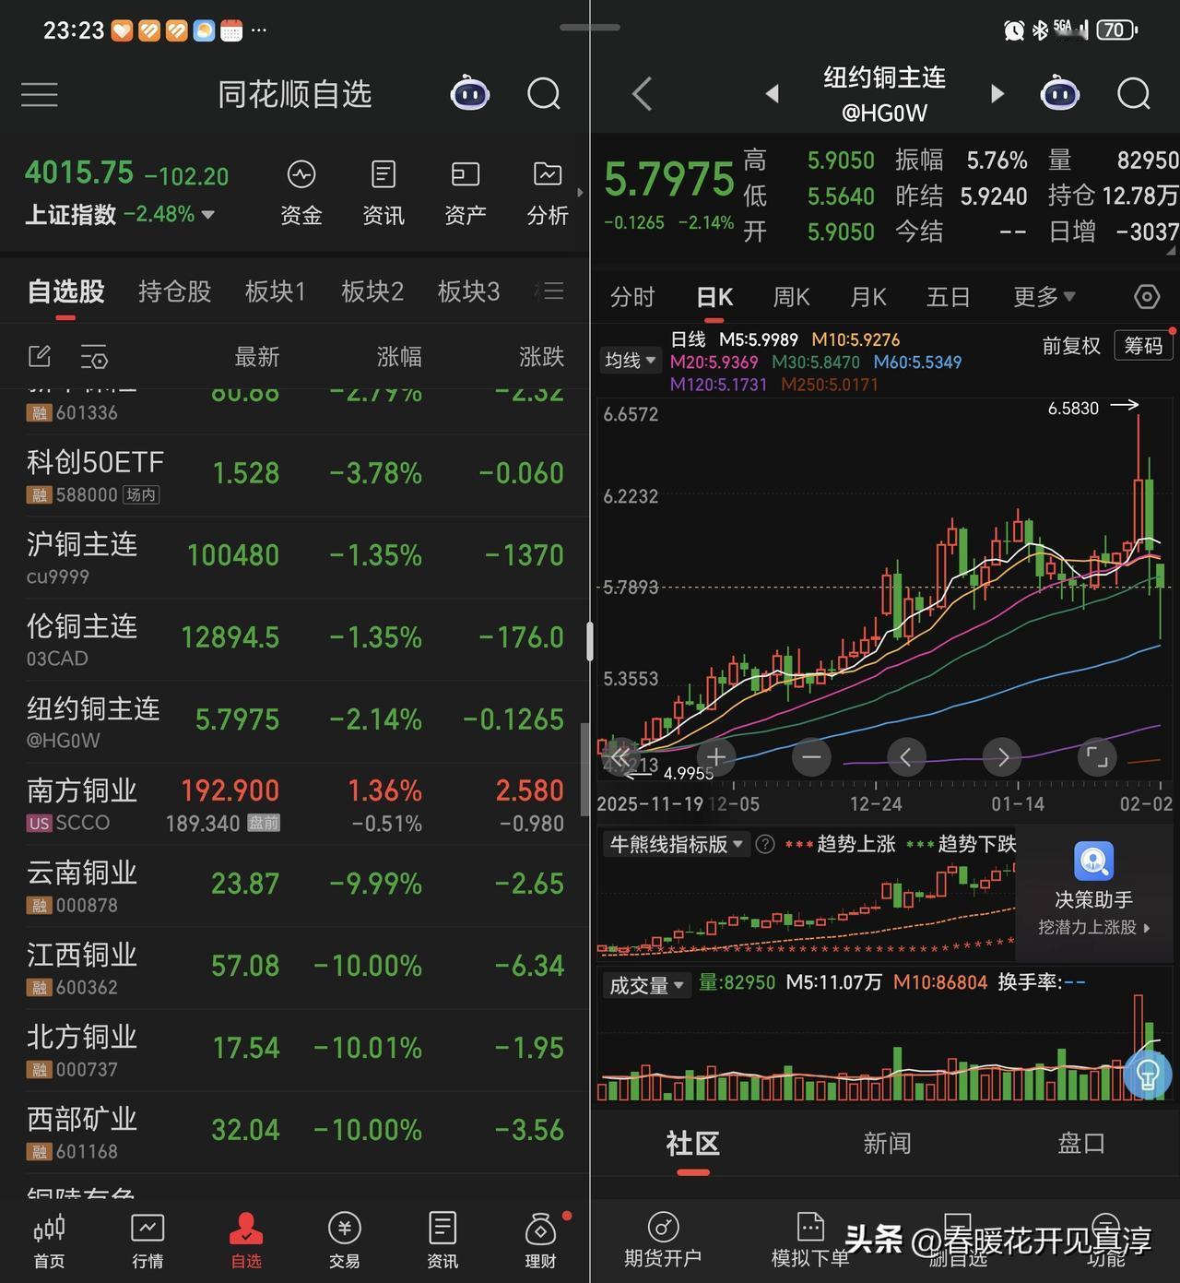Tap the 挖潜力上涨股 link
Screen dimensions: 1180x1283
1094,928
